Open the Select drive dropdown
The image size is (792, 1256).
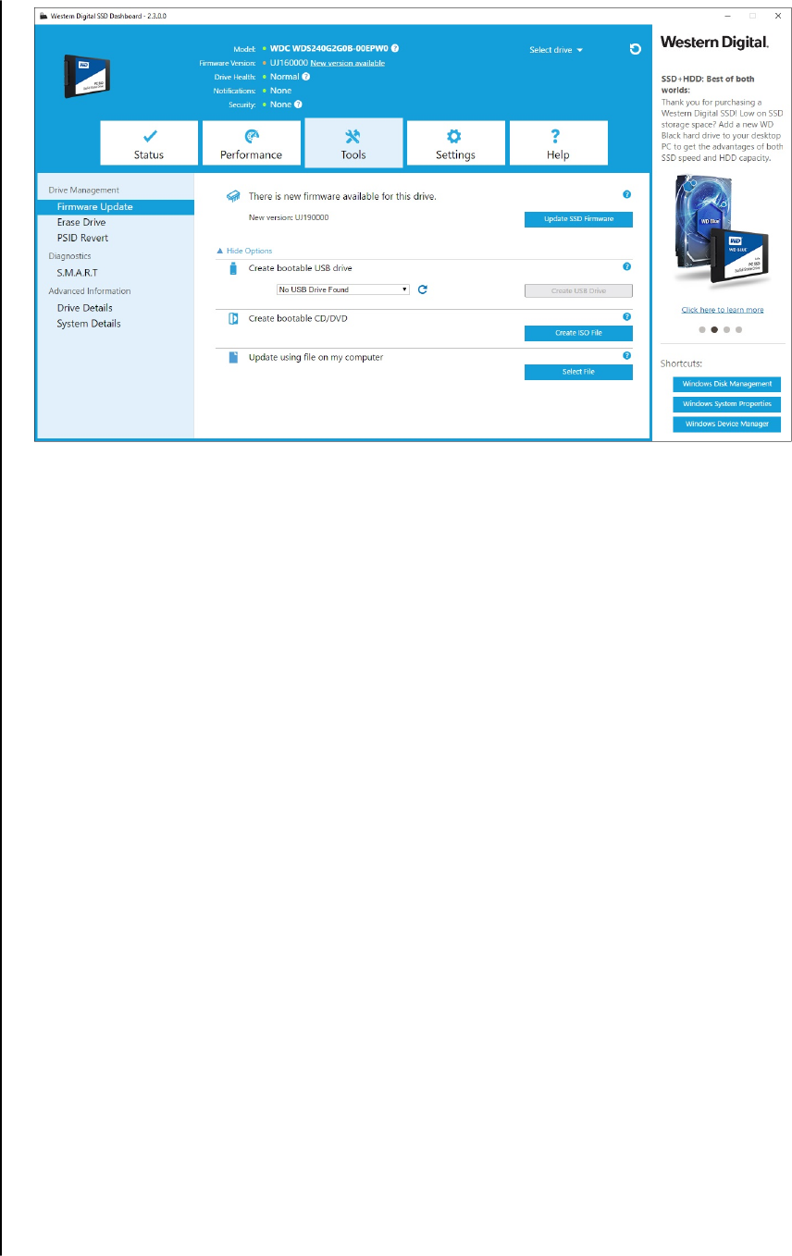coord(556,50)
